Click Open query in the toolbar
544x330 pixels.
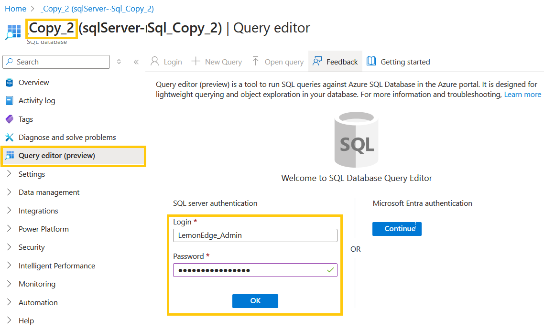(278, 61)
